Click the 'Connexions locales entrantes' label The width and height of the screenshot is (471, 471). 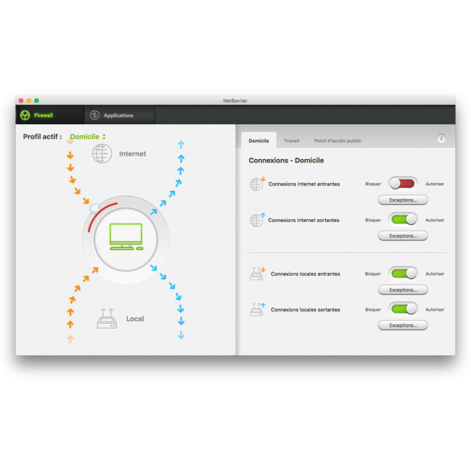(x=306, y=274)
